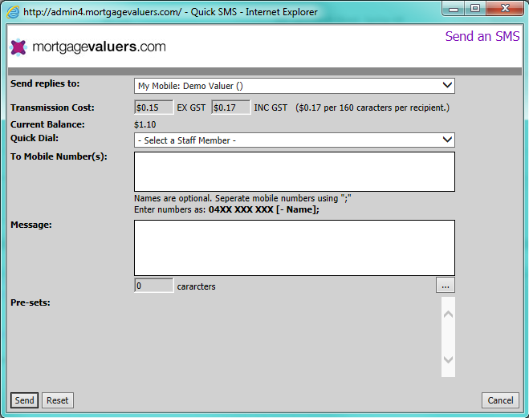Screen dimensions: 529x418
Task: Close the Quick SMS window
Action: pos(505,9)
